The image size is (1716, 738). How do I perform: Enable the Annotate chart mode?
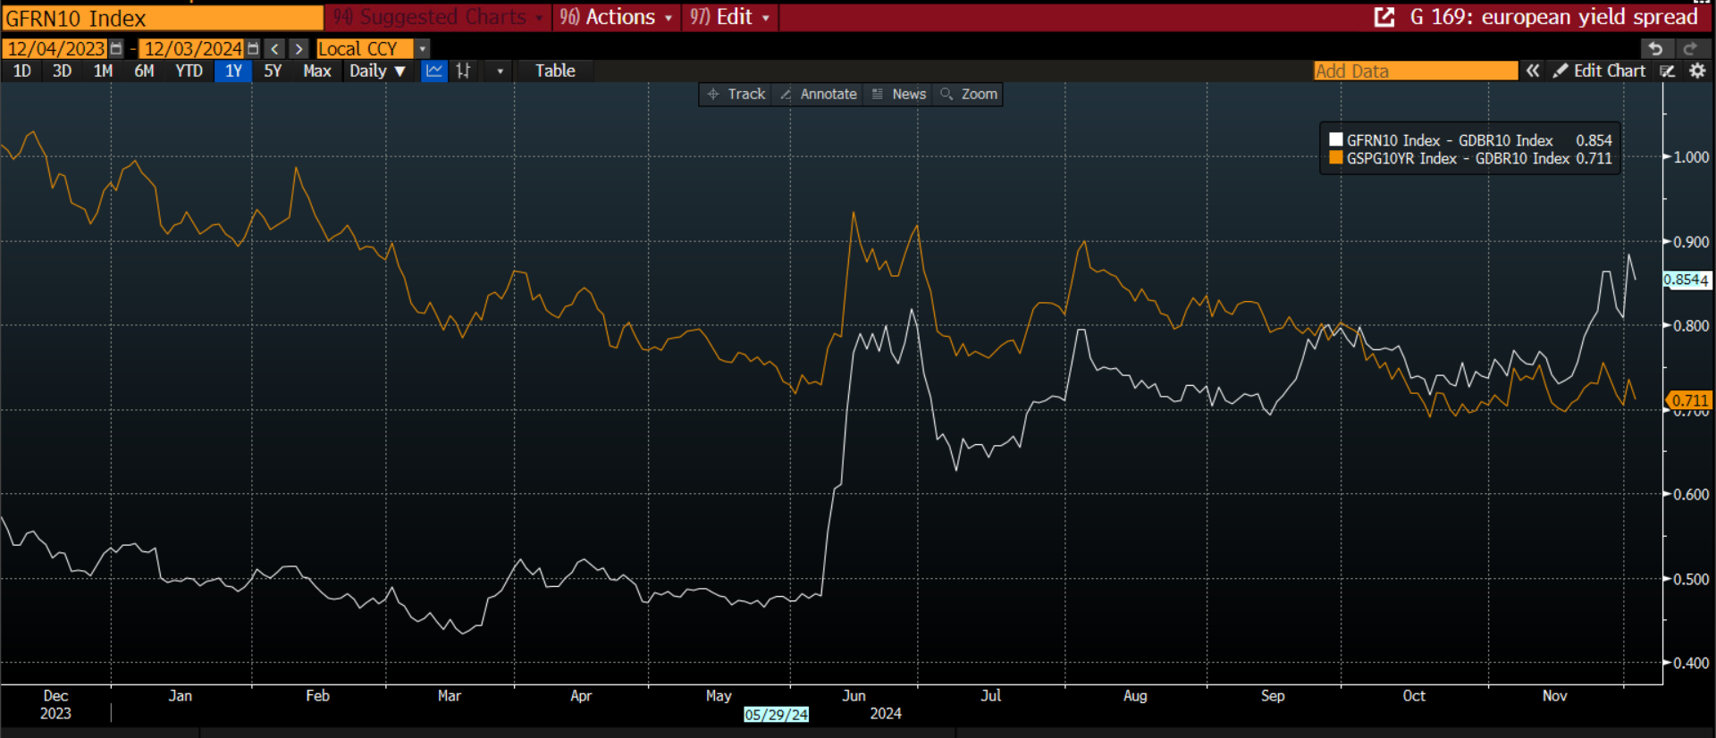pos(818,94)
